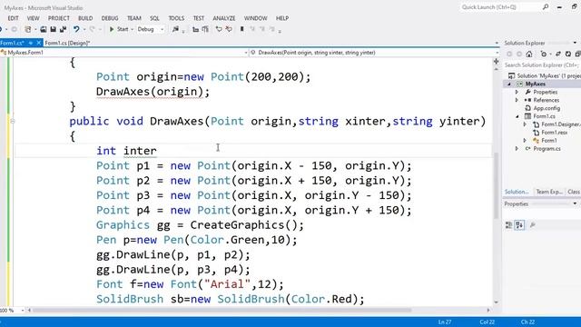581x327 pixels.
Task: Open the EDIT menu
Action: coord(13,18)
